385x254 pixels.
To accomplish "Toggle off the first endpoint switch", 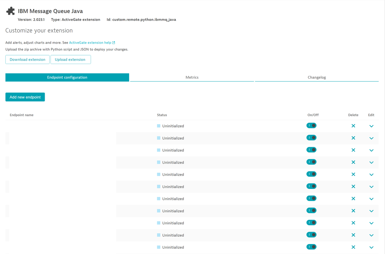I will pyautogui.click(x=311, y=126).
